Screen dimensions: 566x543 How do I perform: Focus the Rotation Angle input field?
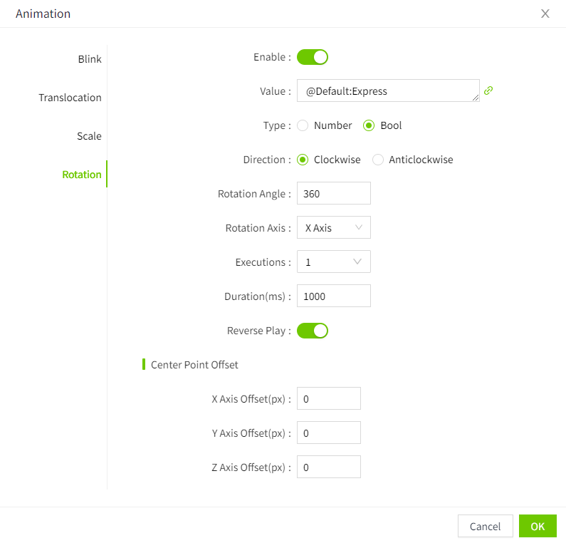[333, 194]
